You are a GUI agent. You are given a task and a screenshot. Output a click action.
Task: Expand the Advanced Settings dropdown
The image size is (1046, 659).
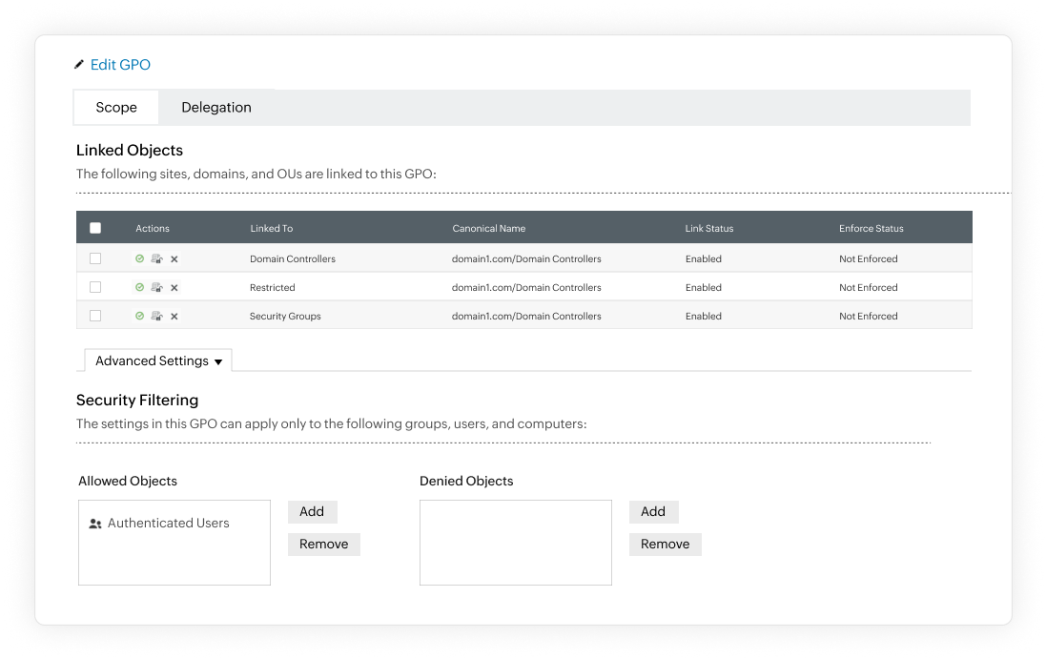coord(157,360)
